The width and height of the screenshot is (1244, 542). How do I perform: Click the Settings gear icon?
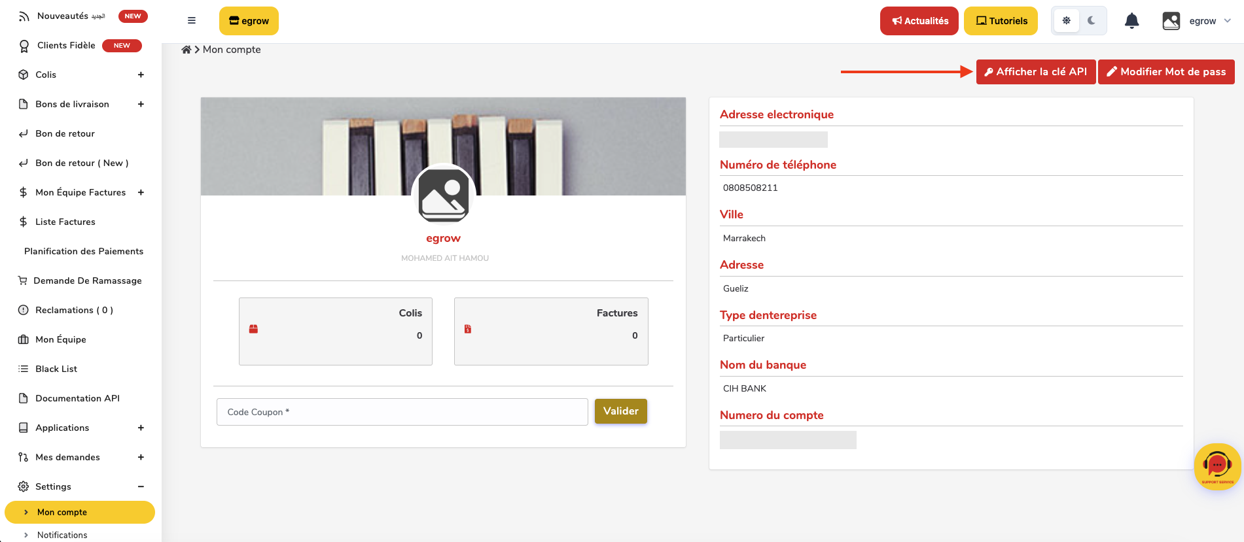tap(23, 486)
